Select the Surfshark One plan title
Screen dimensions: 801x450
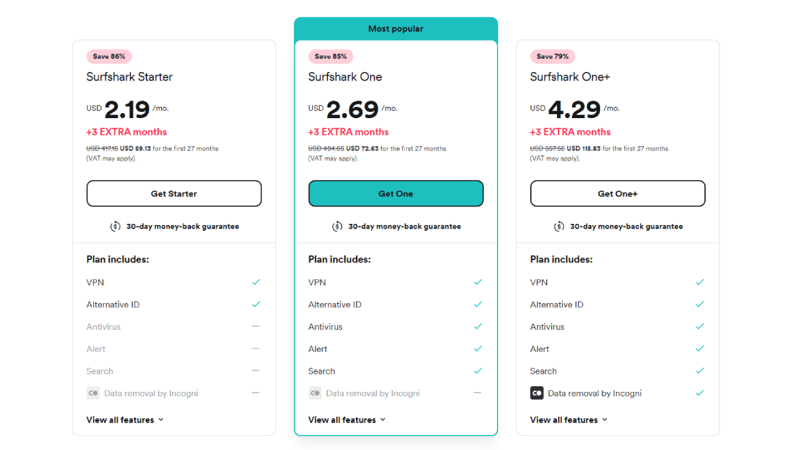point(345,77)
